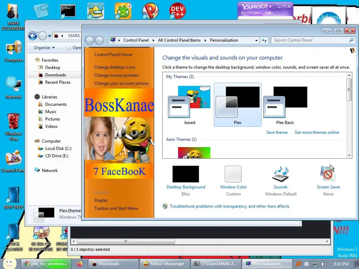The width and height of the screenshot is (359, 269).
Task: Expand the arrow before Control Panel breadcrumb
Action: 119,41
